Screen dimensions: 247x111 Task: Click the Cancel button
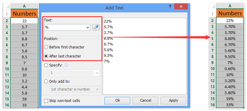(x=146, y=100)
